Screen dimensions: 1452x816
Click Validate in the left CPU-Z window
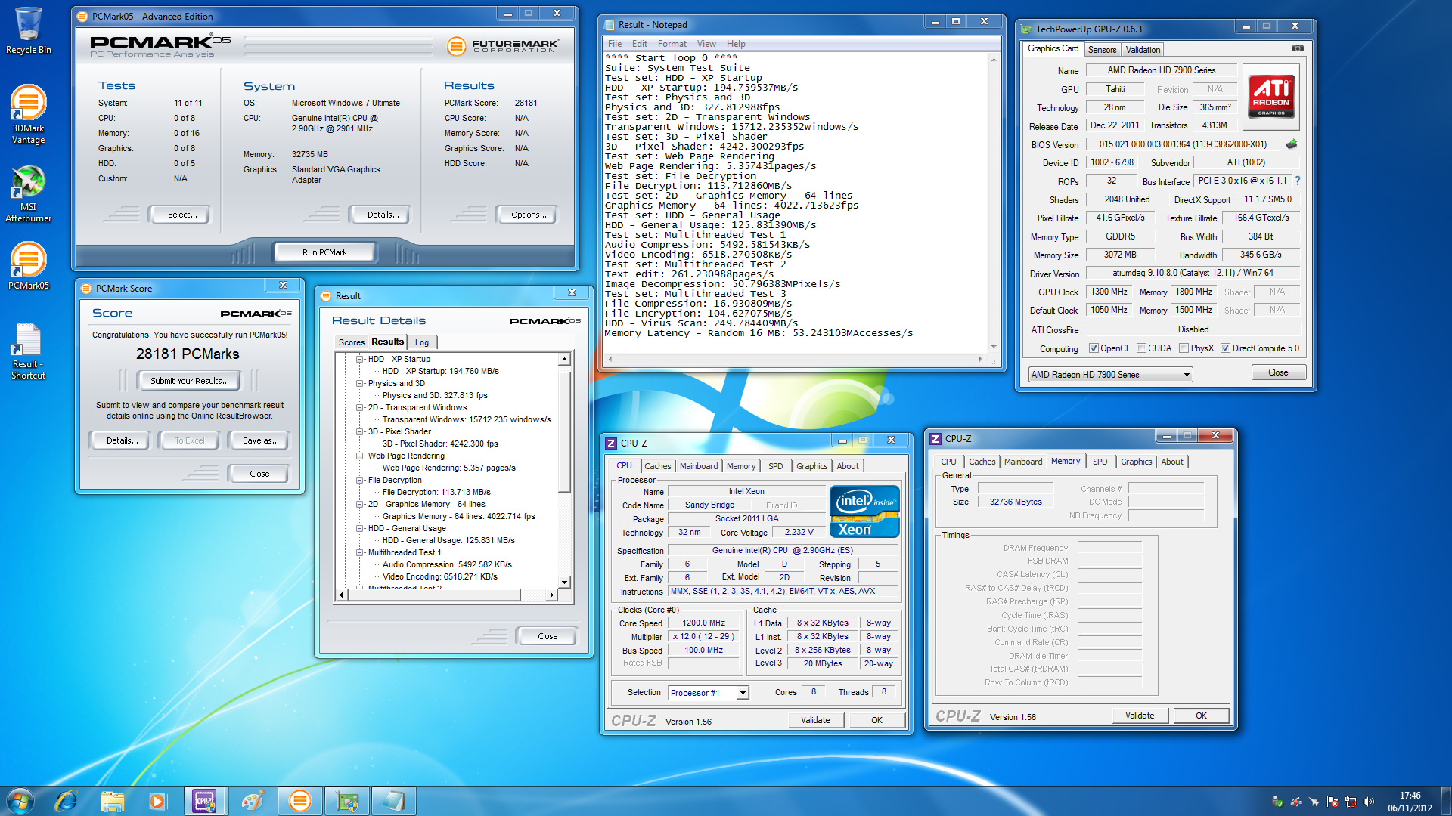(815, 720)
